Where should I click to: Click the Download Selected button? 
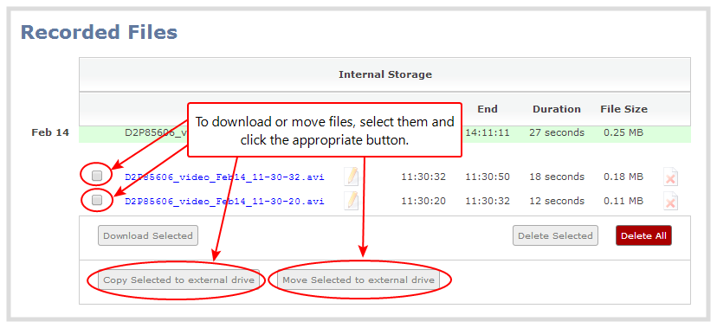148,235
